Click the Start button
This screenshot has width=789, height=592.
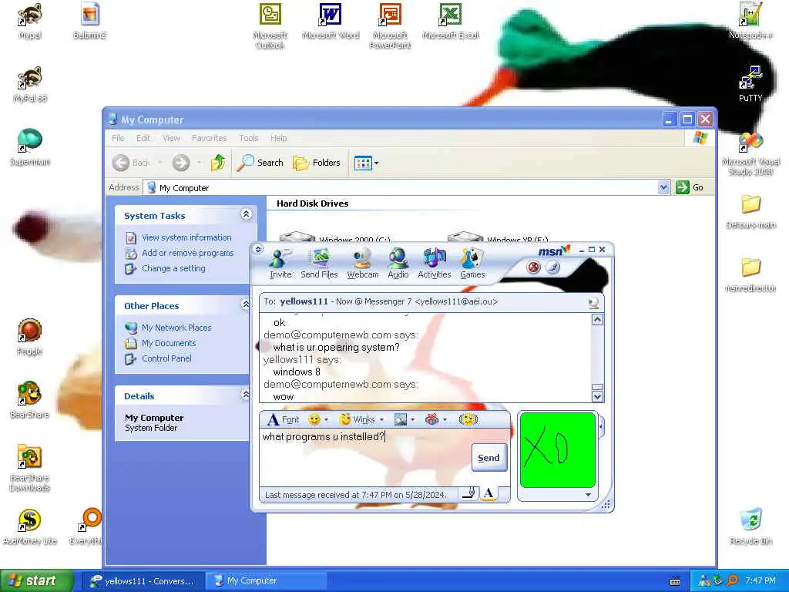tap(36, 581)
